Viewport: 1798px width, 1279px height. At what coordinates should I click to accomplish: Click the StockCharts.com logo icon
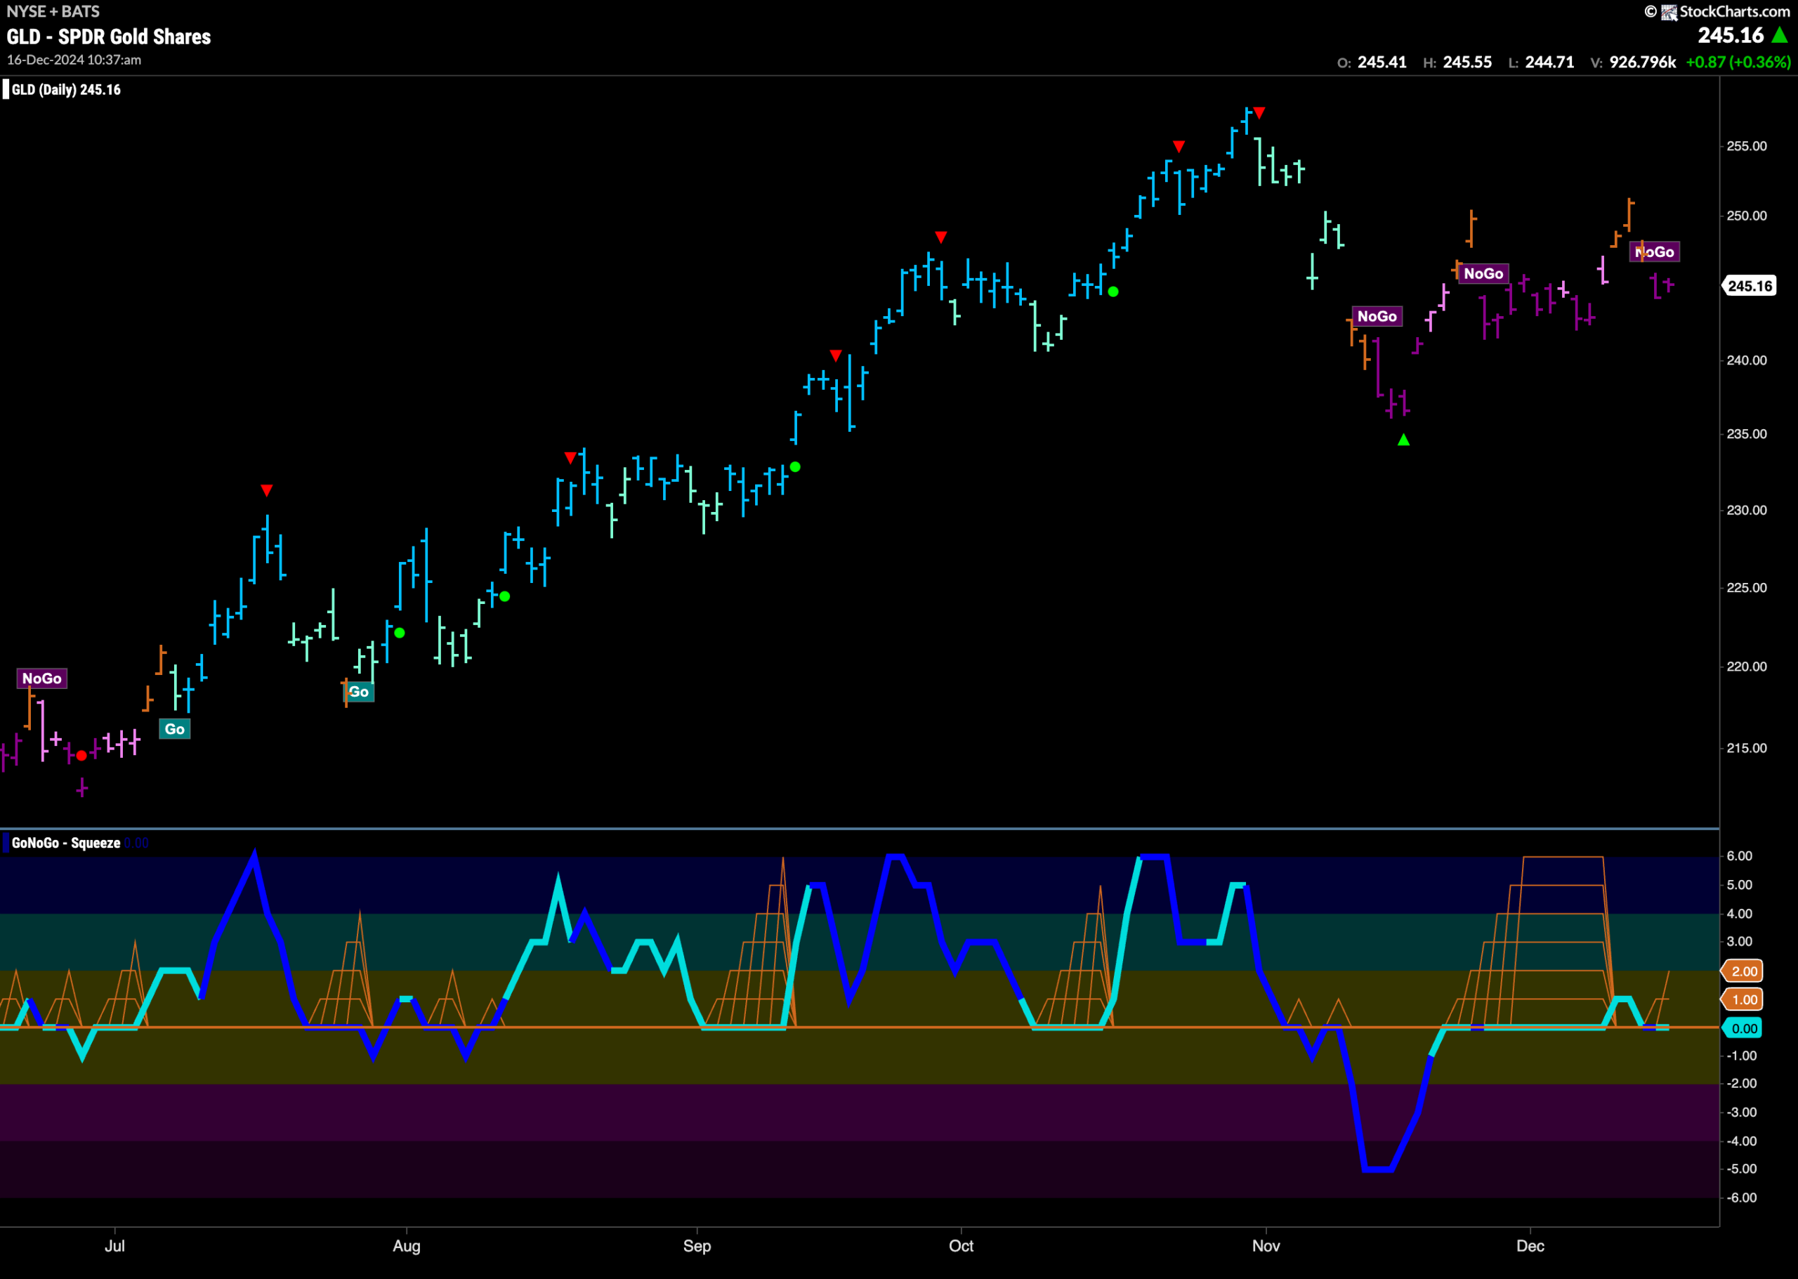click(1669, 12)
